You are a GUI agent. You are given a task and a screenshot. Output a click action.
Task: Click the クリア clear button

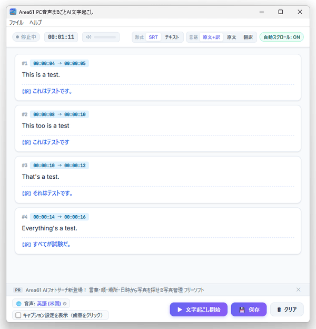coord(287,309)
